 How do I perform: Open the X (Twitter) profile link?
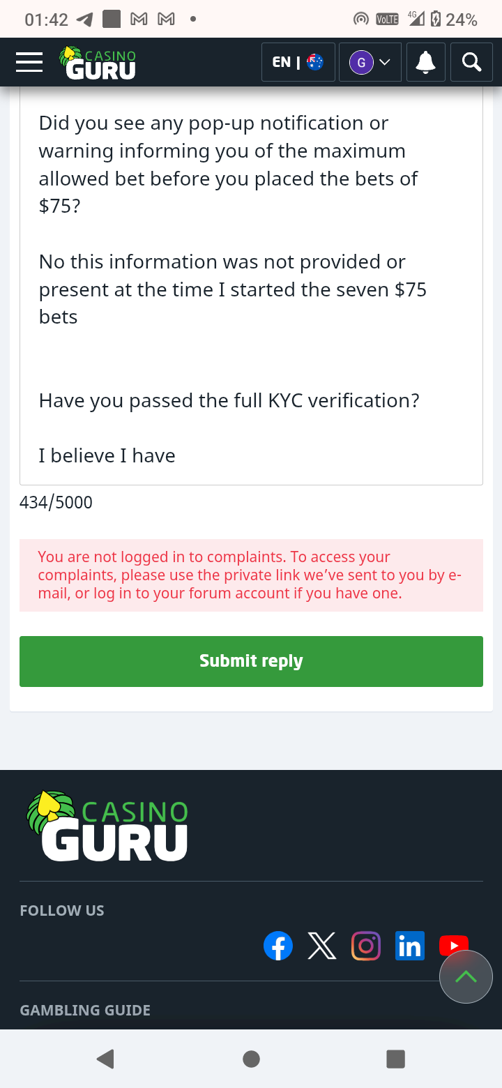(x=321, y=946)
